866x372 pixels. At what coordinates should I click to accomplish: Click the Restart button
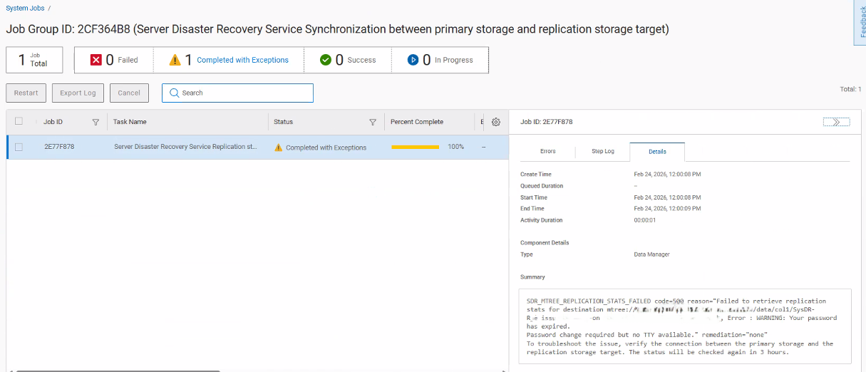26,93
